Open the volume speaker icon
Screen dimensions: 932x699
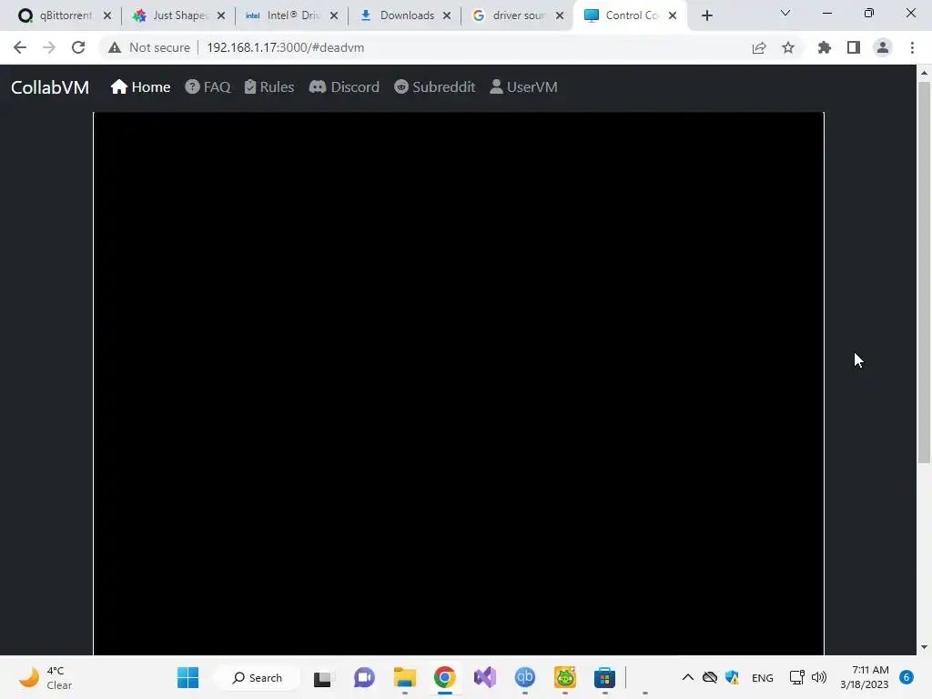click(x=819, y=677)
